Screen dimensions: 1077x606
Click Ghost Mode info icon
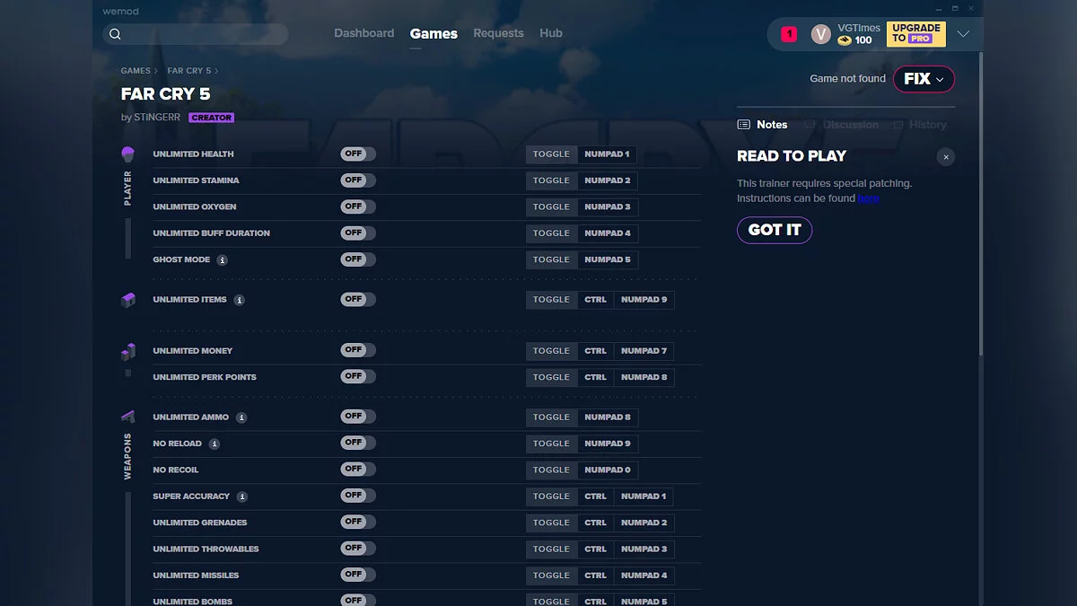coord(223,260)
